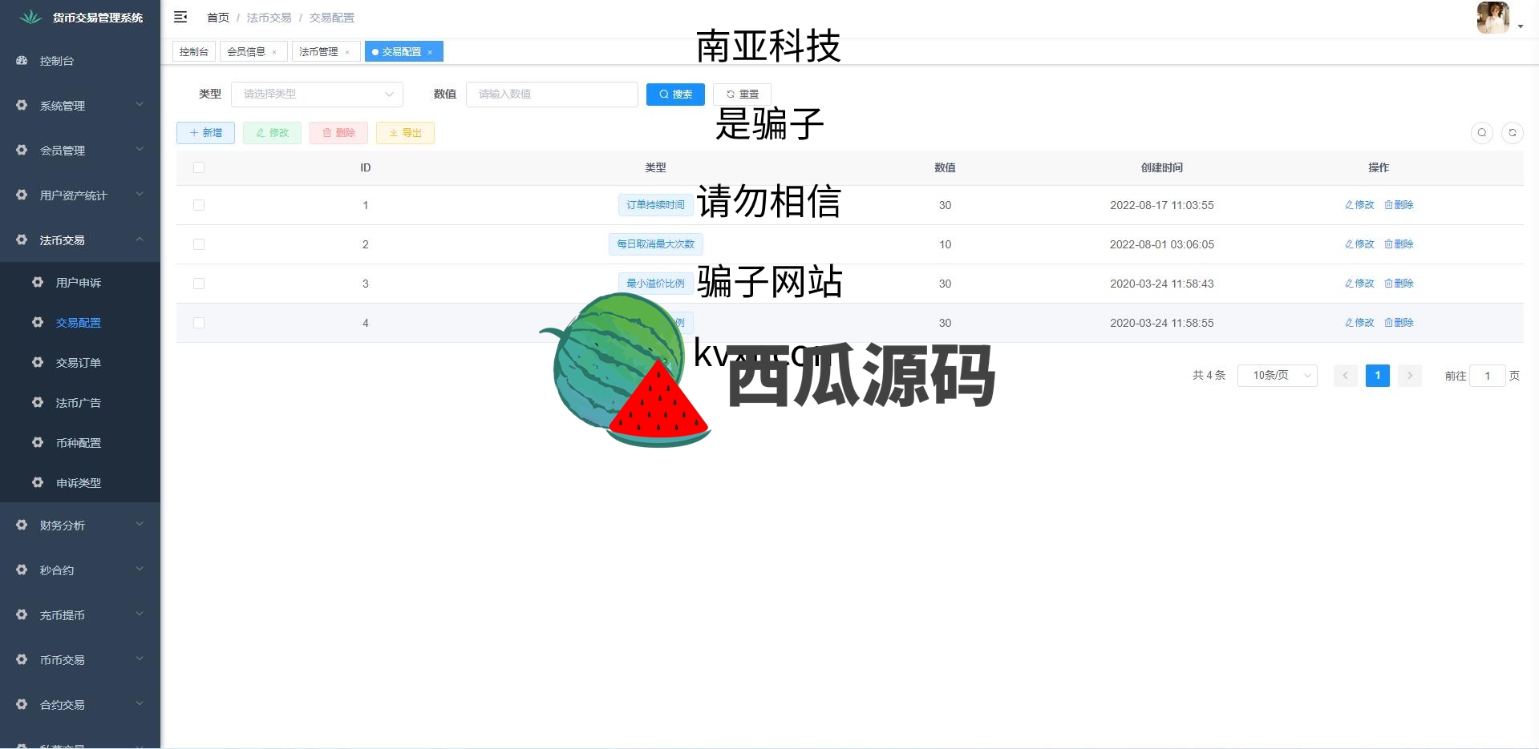This screenshot has width=1539, height=749.
Task: Click the 秒合约 gear icon
Action: 22,570
